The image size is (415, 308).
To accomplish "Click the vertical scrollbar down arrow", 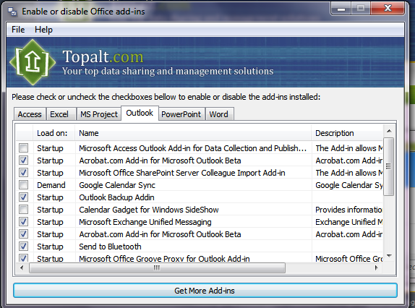I will 389,256.
